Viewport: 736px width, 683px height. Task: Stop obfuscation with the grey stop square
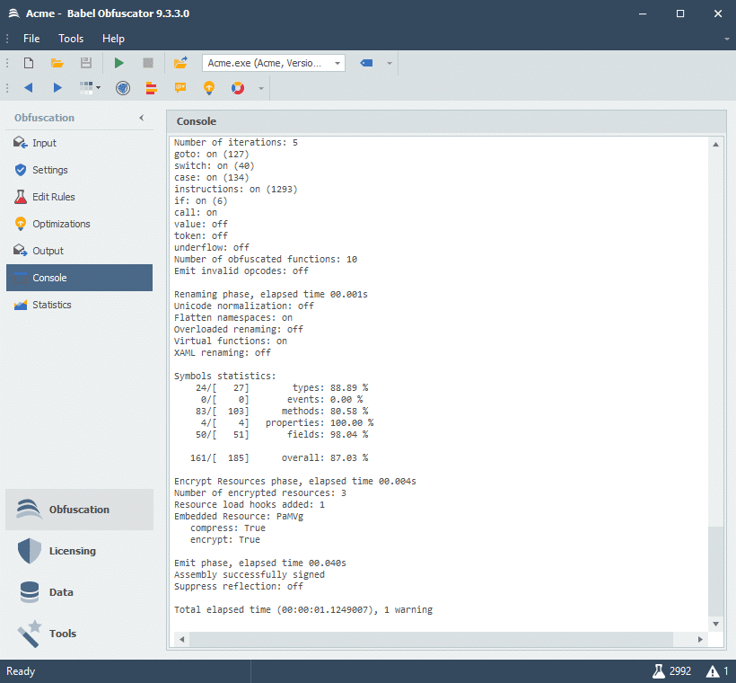pos(148,63)
